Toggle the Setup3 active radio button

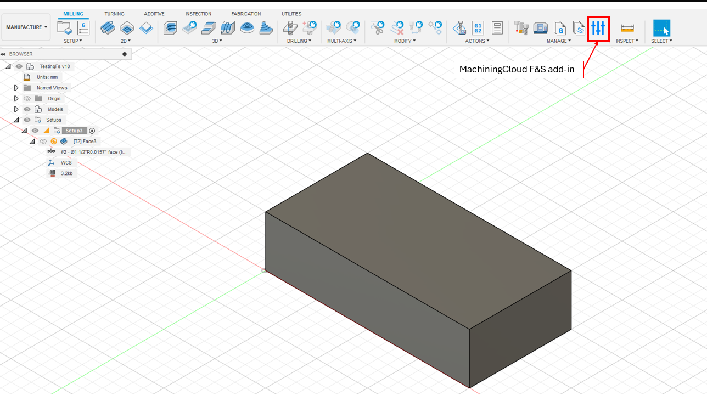point(92,131)
